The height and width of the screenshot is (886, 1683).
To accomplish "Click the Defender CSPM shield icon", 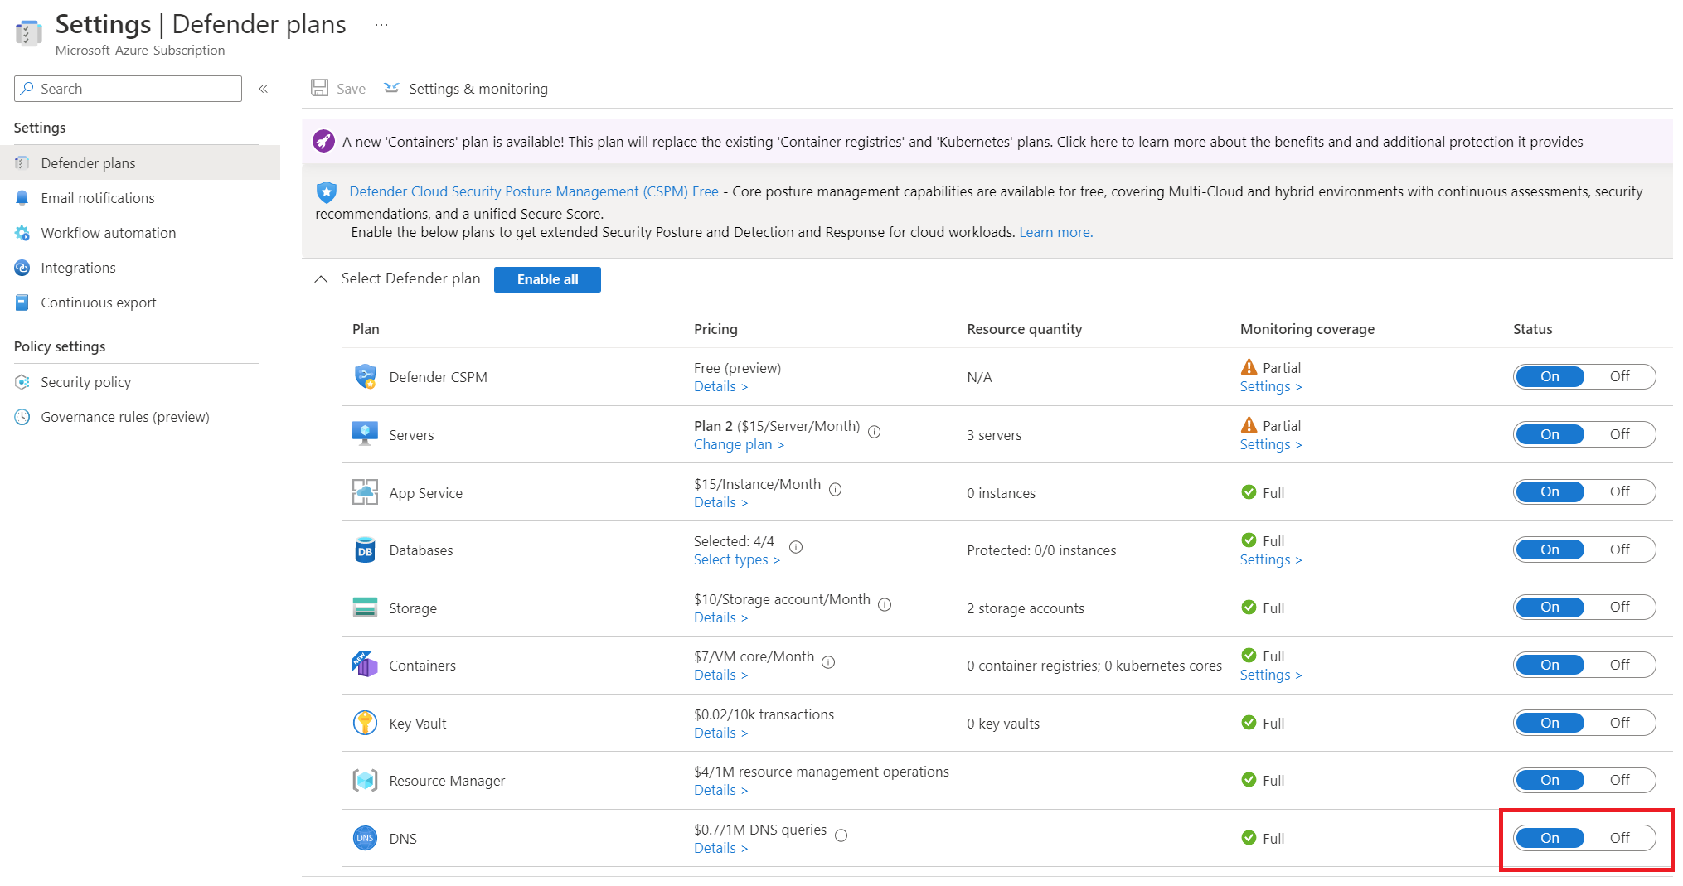I will [x=365, y=376].
